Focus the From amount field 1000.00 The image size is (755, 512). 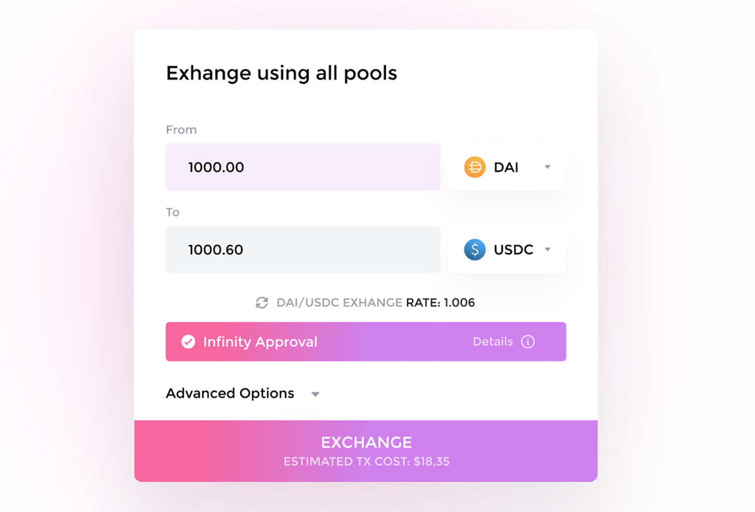coord(303,167)
